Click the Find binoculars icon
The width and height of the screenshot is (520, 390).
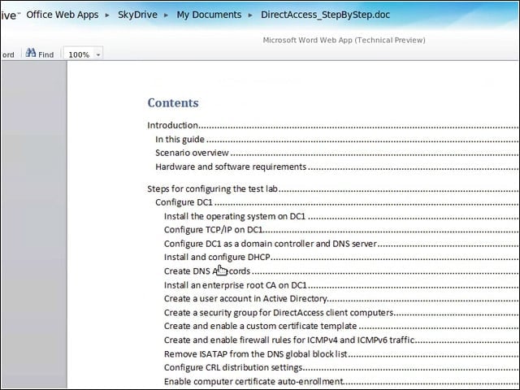[31, 53]
